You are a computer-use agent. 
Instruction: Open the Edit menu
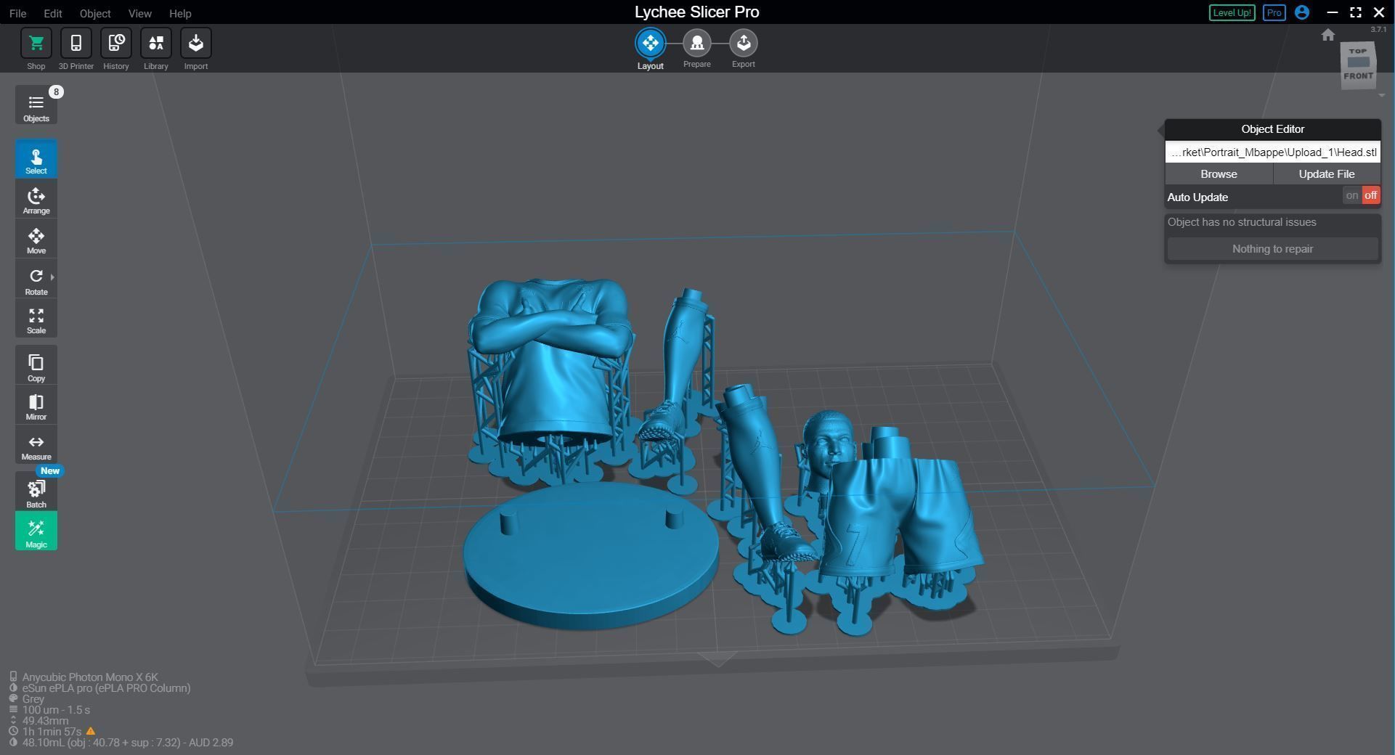coord(52,13)
